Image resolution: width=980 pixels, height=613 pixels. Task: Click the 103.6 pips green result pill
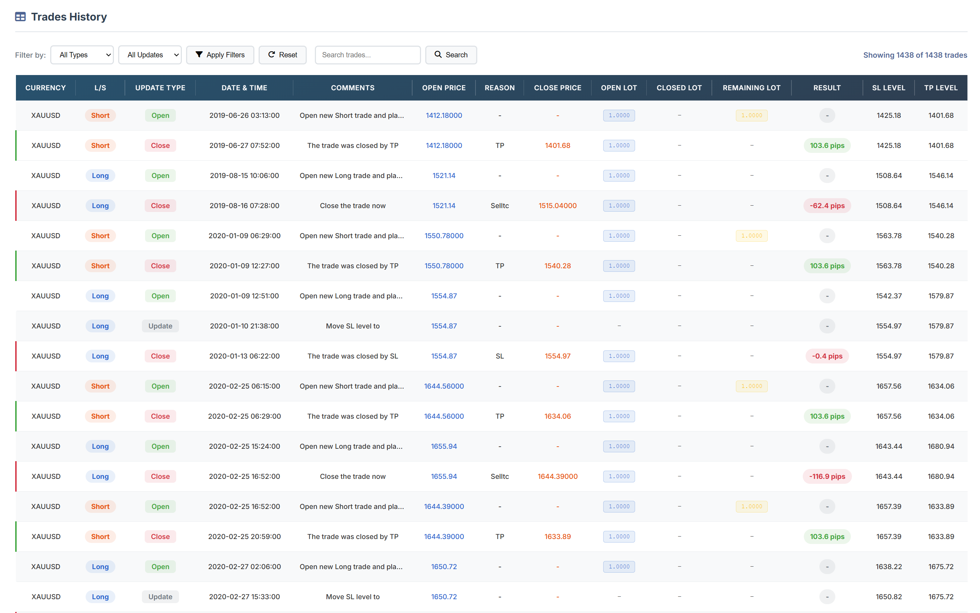(x=827, y=145)
